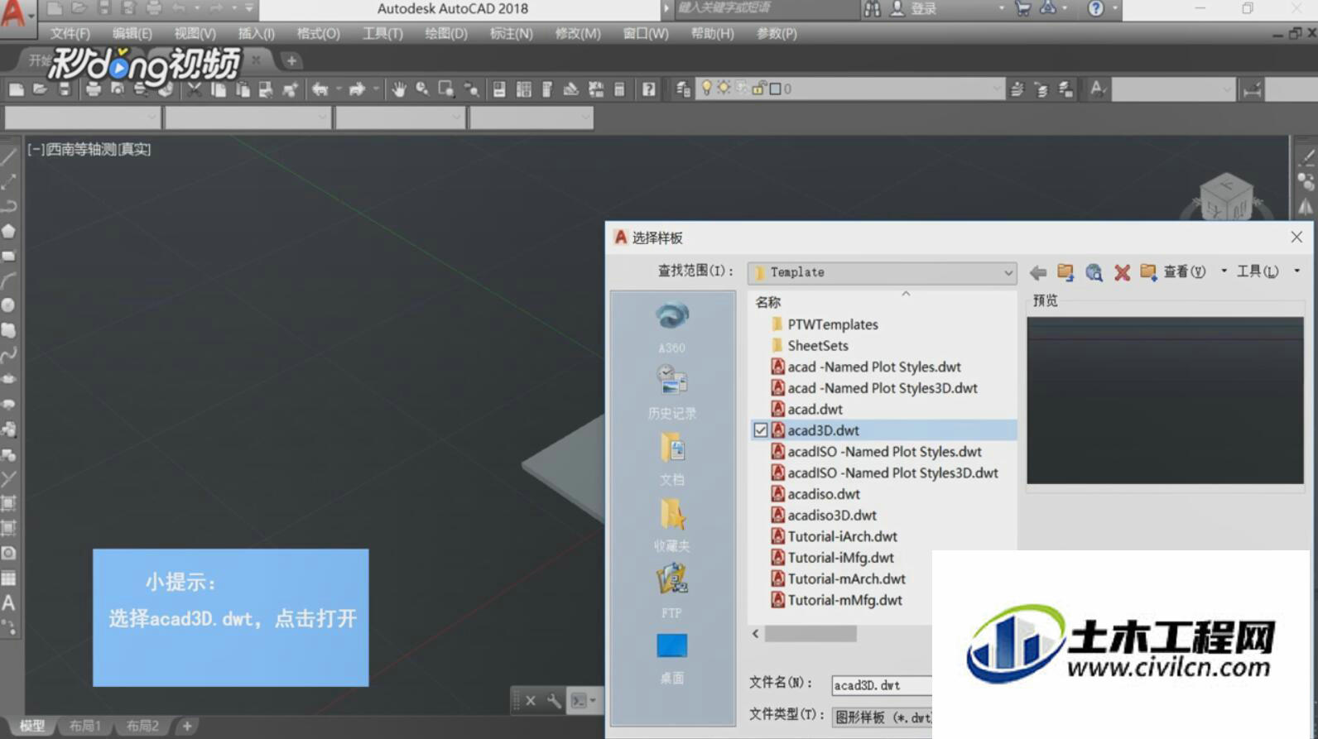Click the Plot (printer) toolbar icon
1318x739 pixels.
point(93,89)
